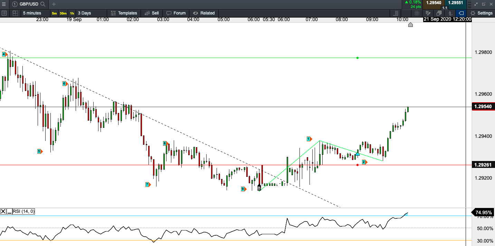The width and height of the screenshot is (495, 246).
Task: Select the drawing tools grid-pencil icon
Action: point(428,13)
